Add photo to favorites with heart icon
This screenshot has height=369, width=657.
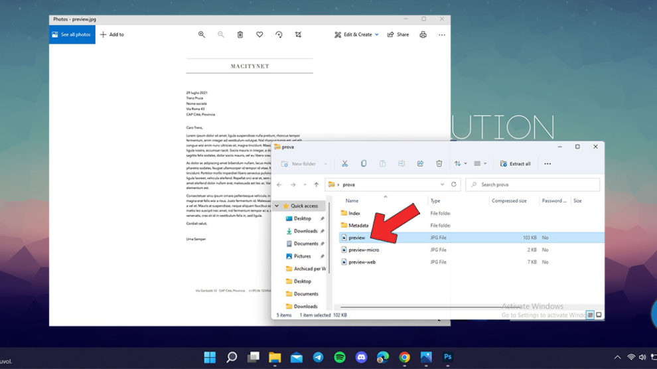pyautogui.click(x=259, y=35)
